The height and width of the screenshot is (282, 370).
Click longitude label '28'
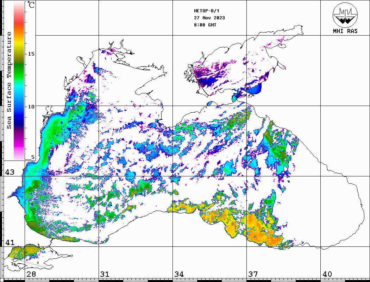(31, 274)
